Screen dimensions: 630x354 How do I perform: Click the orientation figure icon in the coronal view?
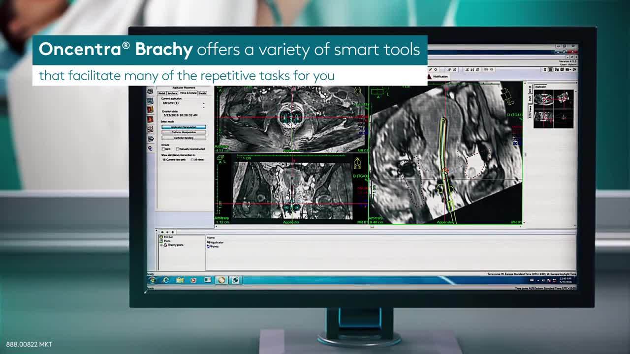point(358,162)
